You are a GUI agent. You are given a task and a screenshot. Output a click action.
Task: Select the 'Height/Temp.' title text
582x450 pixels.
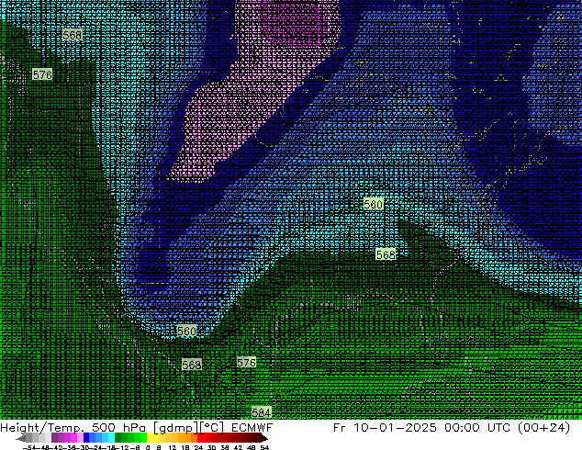pyautogui.click(x=42, y=428)
